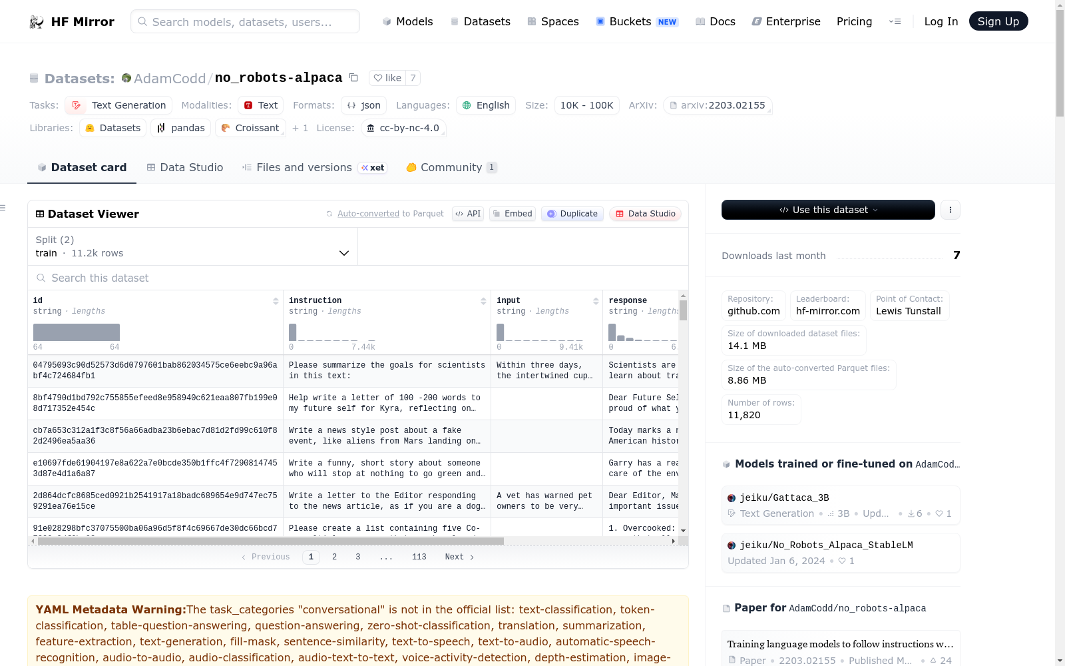Open Data Studio from the viewer header
The image size is (1065, 666).
click(x=645, y=214)
